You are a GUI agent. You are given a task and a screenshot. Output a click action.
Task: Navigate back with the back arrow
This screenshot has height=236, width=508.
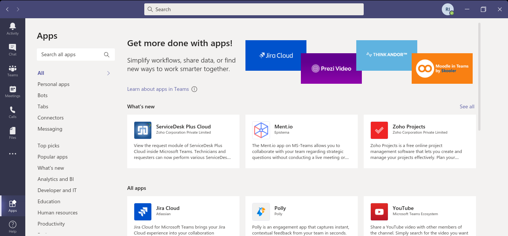pos(7,9)
